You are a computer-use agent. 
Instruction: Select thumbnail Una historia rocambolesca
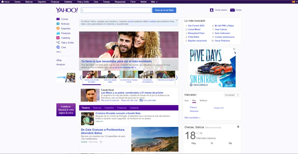click(x=147, y=77)
